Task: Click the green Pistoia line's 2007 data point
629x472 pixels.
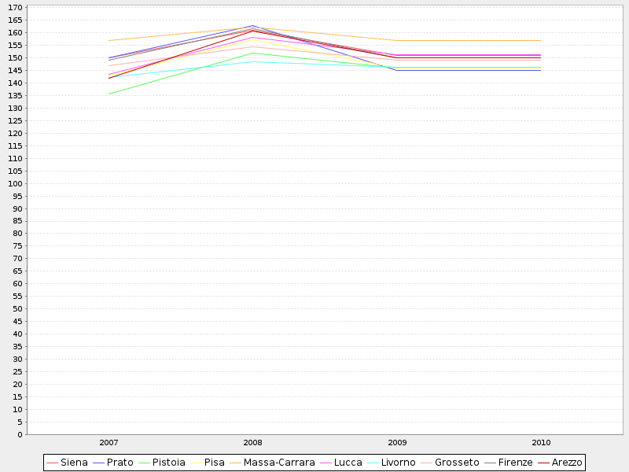Action: (x=109, y=94)
